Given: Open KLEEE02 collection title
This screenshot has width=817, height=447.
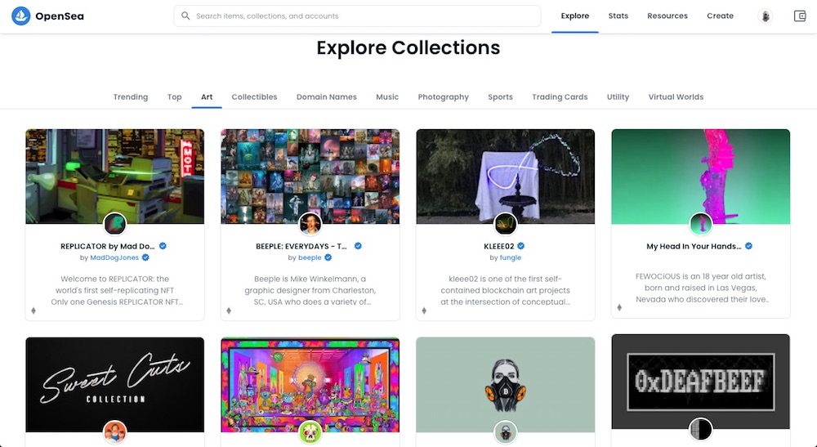Looking at the screenshot, I should [499, 246].
